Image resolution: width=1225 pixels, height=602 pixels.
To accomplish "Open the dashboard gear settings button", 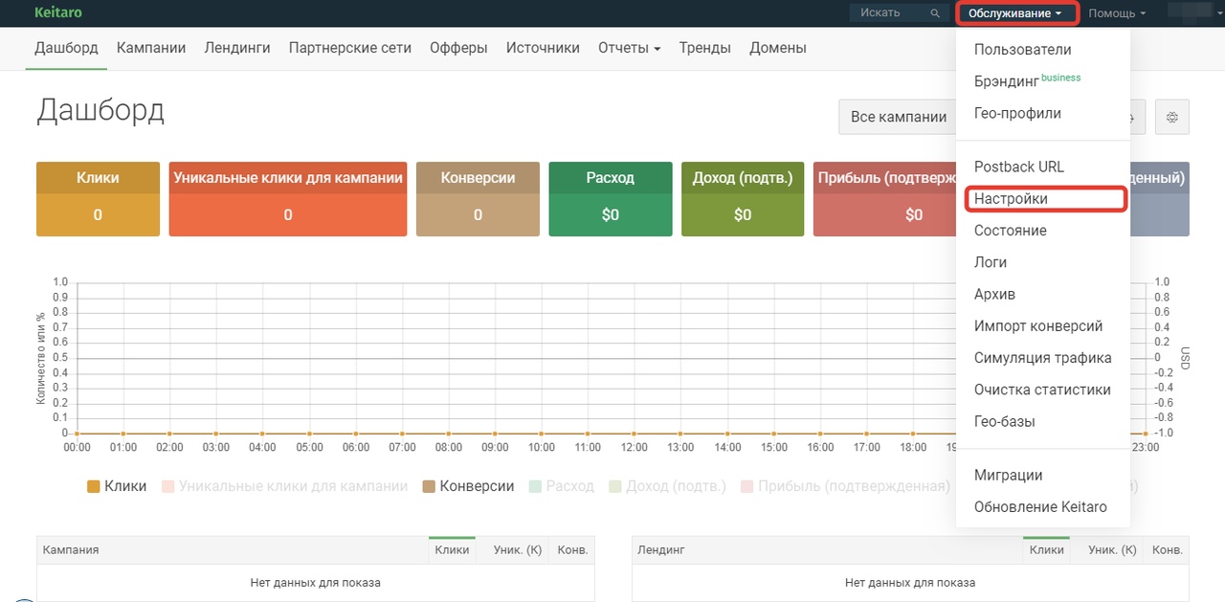I will click(1171, 117).
